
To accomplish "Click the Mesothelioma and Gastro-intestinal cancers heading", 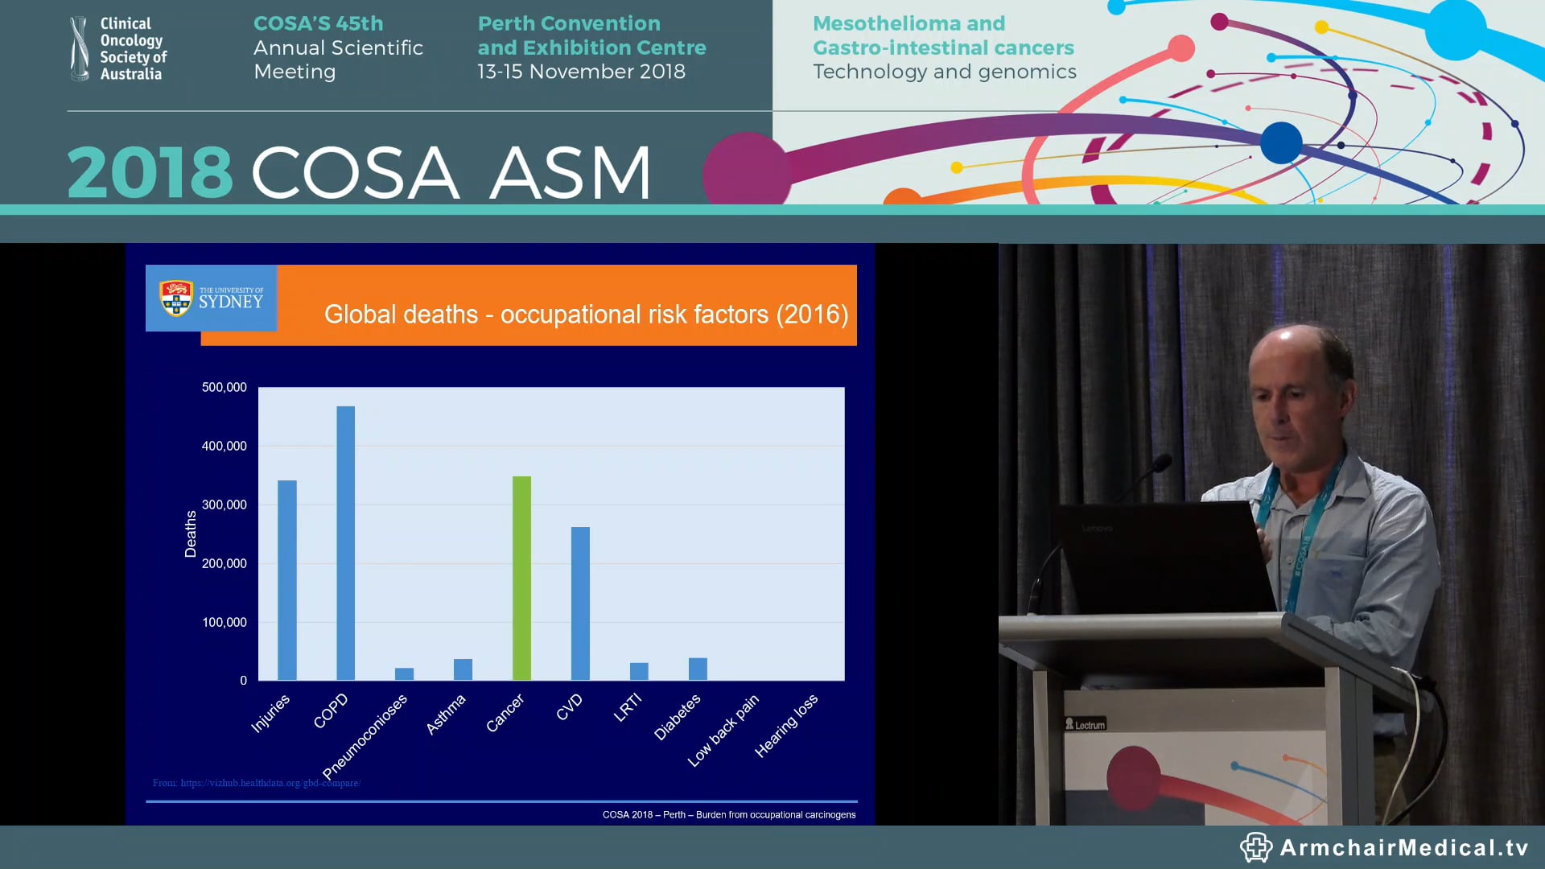I will coord(943,35).
